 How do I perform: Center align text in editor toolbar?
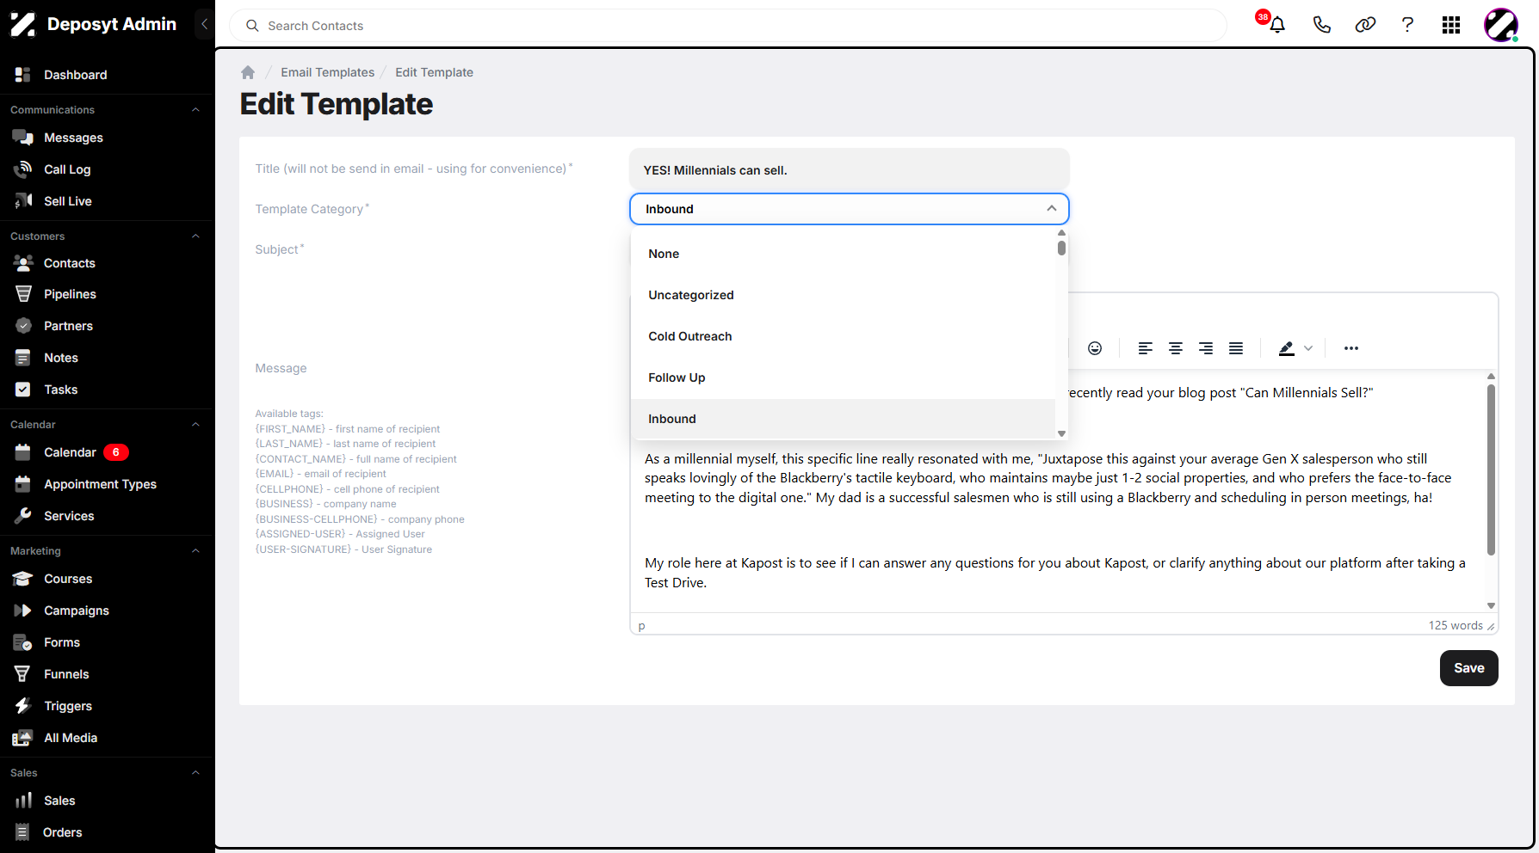tap(1175, 348)
